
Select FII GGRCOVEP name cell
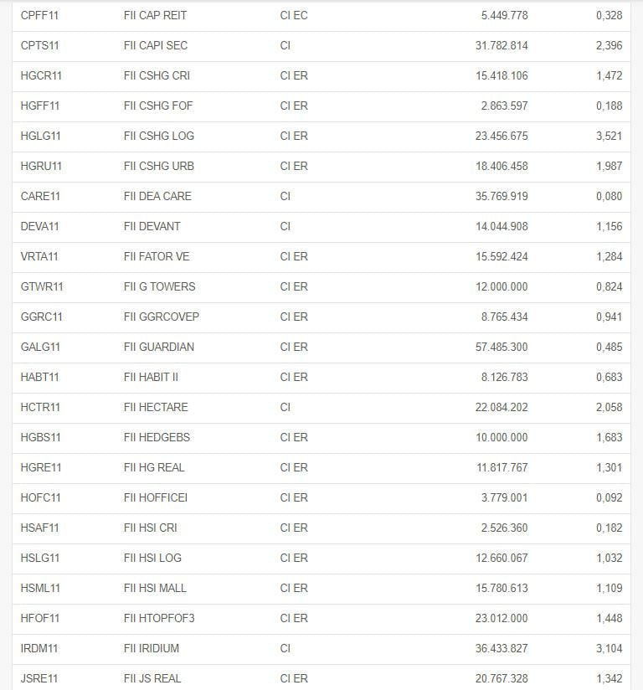click(162, 317)
